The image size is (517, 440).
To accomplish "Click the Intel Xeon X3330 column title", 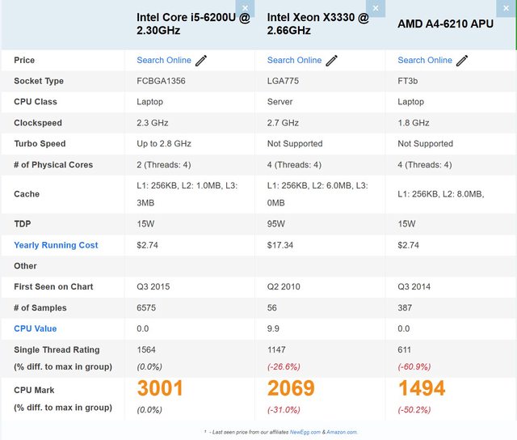I will [318, 23].
